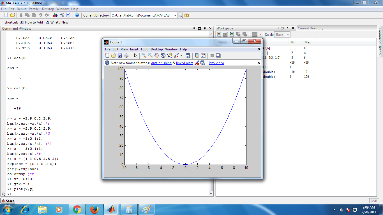Select the Edit Plot arrow tool
The image size is (383, 215).
(x=135, y=55)
